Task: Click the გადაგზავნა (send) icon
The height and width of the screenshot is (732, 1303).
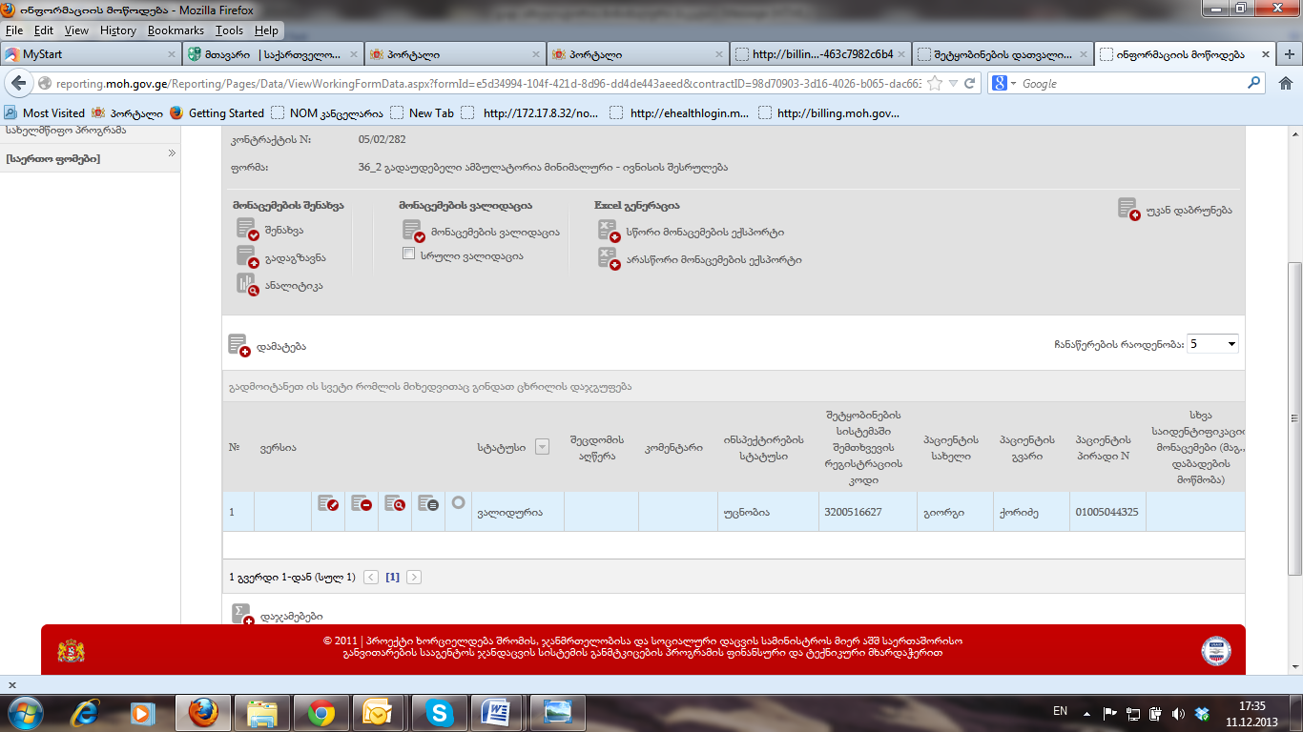Action: [x=248, y=257]
